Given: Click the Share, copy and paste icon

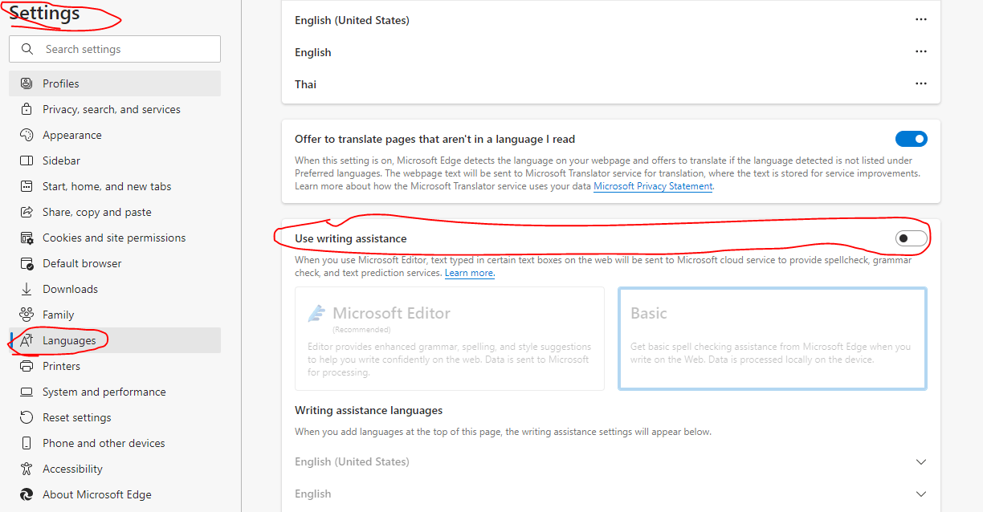Looking at the screenshot, I should (x=27, y=212).
